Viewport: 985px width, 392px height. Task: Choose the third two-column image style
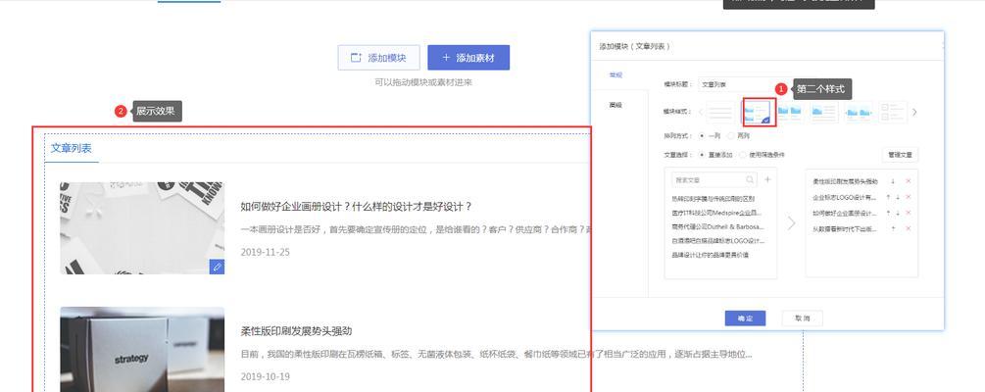(790, 113)
